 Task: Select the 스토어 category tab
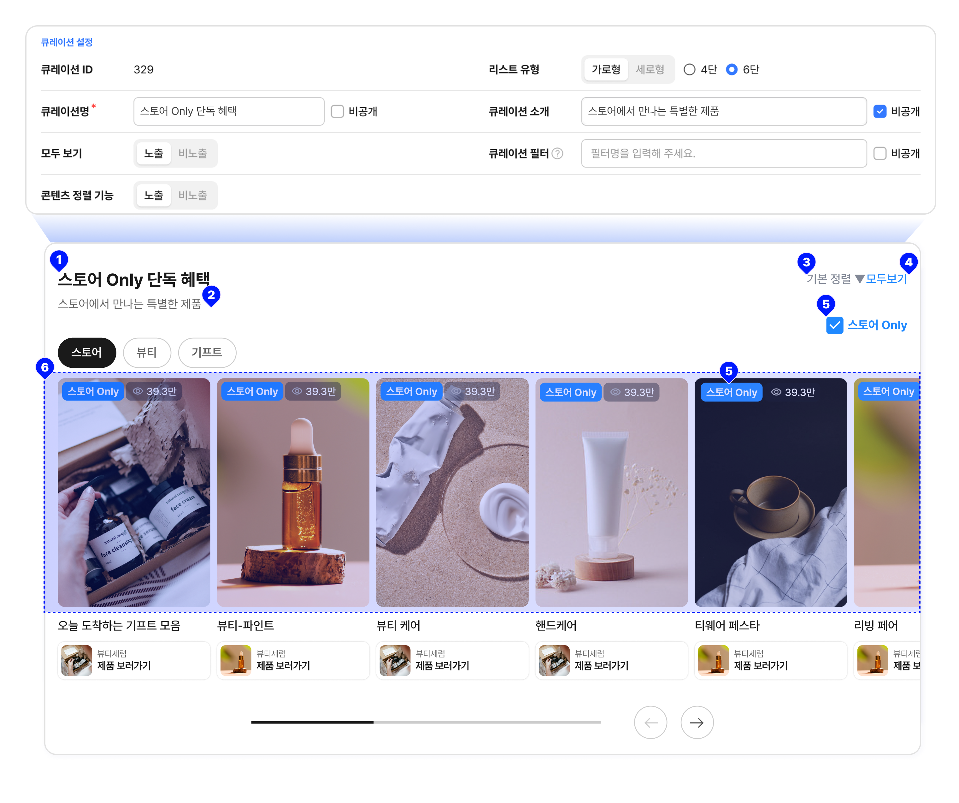point(87,352)
